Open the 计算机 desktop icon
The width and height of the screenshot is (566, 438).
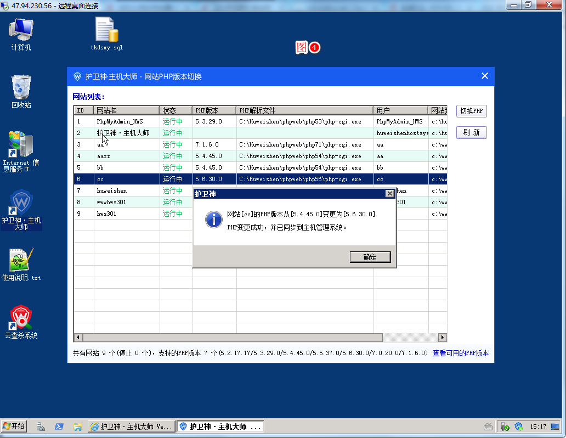pos(21,35)
